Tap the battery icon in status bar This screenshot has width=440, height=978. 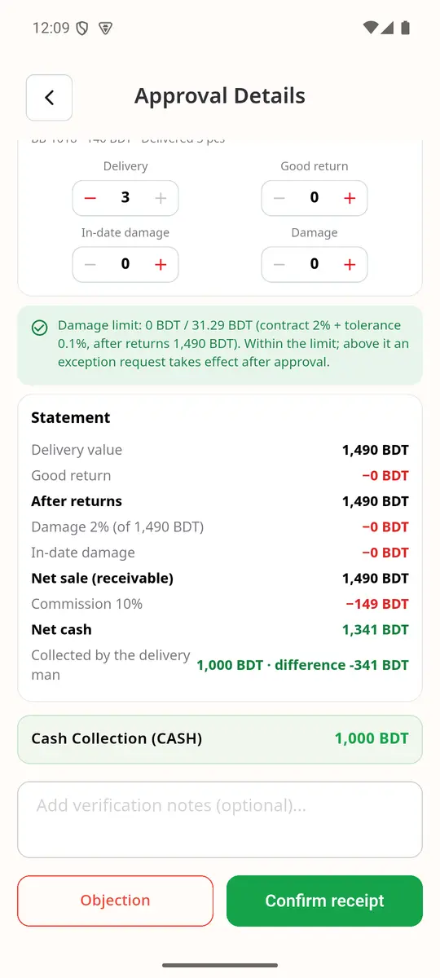click(x=405, y=28)
